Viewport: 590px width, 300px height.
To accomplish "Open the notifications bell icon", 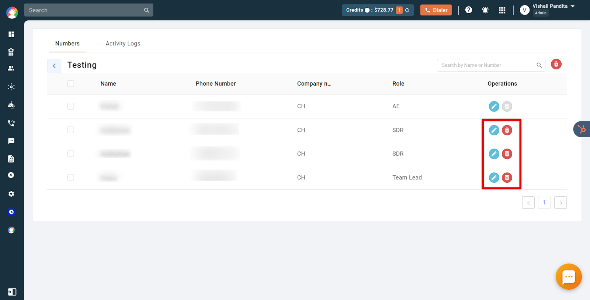I will 485,10.
